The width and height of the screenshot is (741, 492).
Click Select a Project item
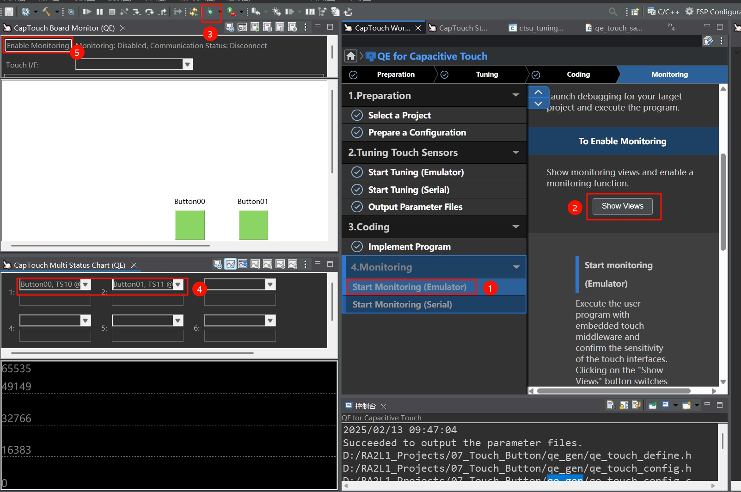[x=434, y=115]
